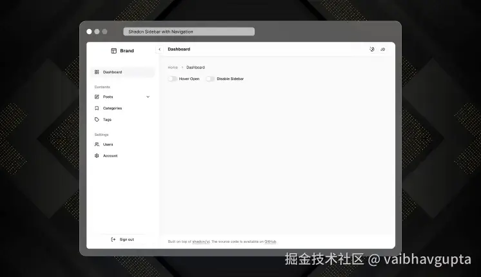Click the Categories bookmark icon
This screenshot has height=277, width=481.
(97, 108)
